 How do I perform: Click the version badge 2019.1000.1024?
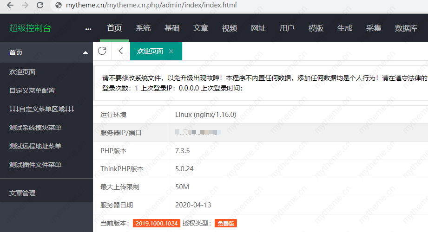point(156,223)
